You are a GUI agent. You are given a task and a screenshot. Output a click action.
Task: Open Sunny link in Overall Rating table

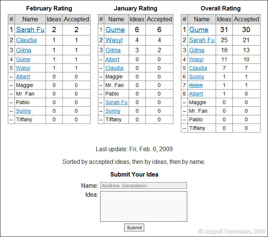coord(197,77)
